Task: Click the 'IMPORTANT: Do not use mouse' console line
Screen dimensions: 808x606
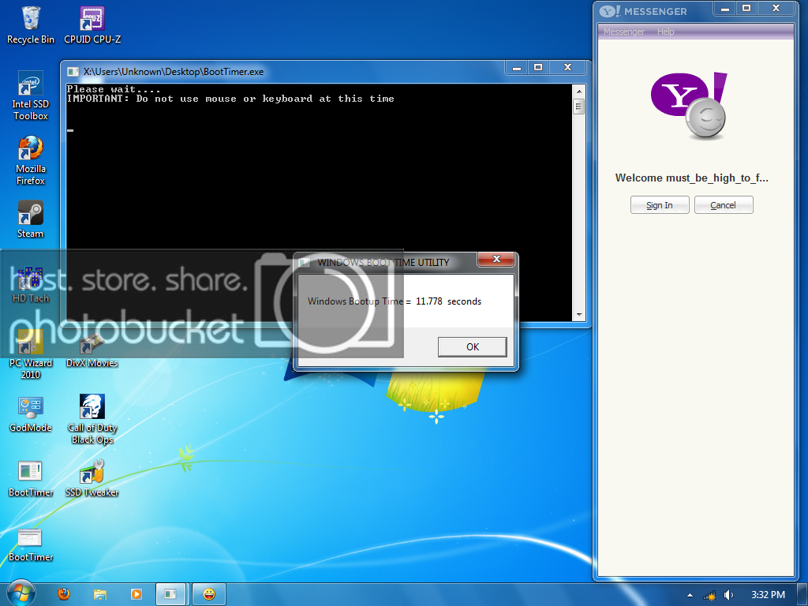Action: click(x=230, y=99)
